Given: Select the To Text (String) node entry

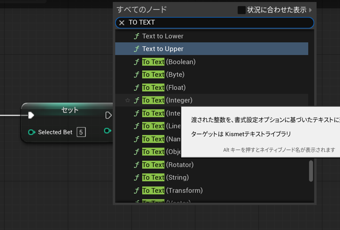Looking at the screenshot, I should tap(165, 178).
